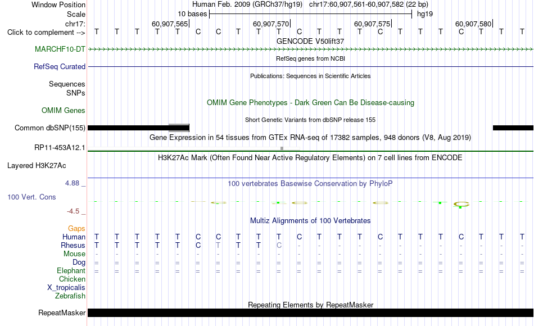
Task: Click the SNPs label in the Publications track
Action: [76, 93]
